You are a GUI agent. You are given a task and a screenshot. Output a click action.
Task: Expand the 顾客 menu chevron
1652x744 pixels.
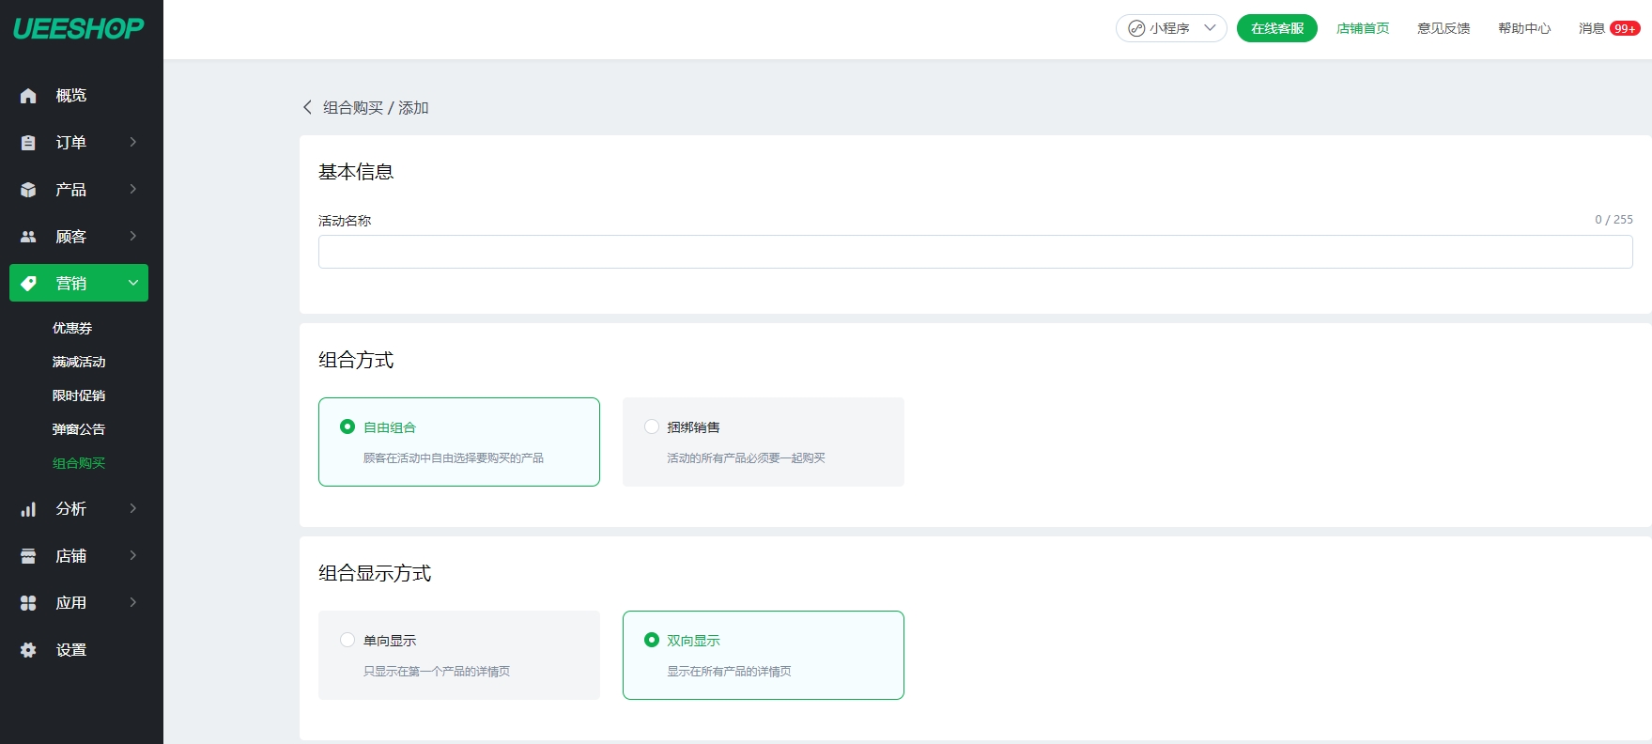pos(133,236)
